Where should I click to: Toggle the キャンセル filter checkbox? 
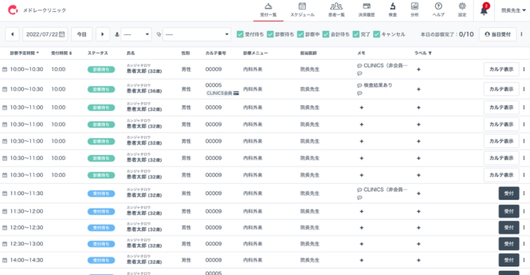(377, 35)
